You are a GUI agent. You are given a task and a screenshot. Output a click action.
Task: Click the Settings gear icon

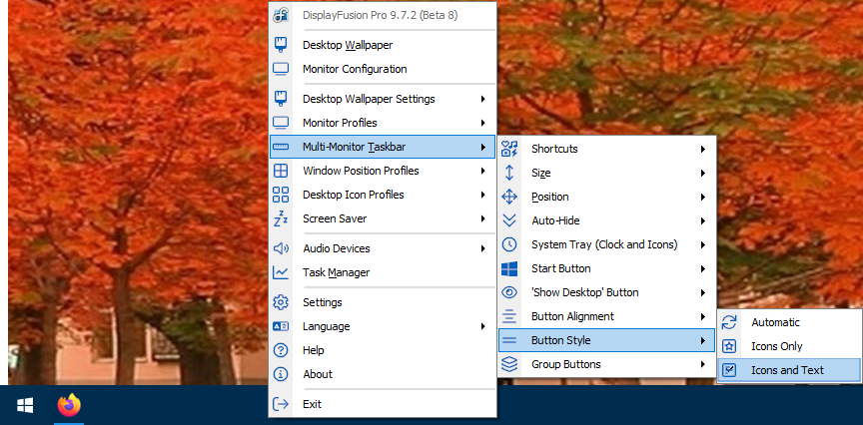pos(281,302)
